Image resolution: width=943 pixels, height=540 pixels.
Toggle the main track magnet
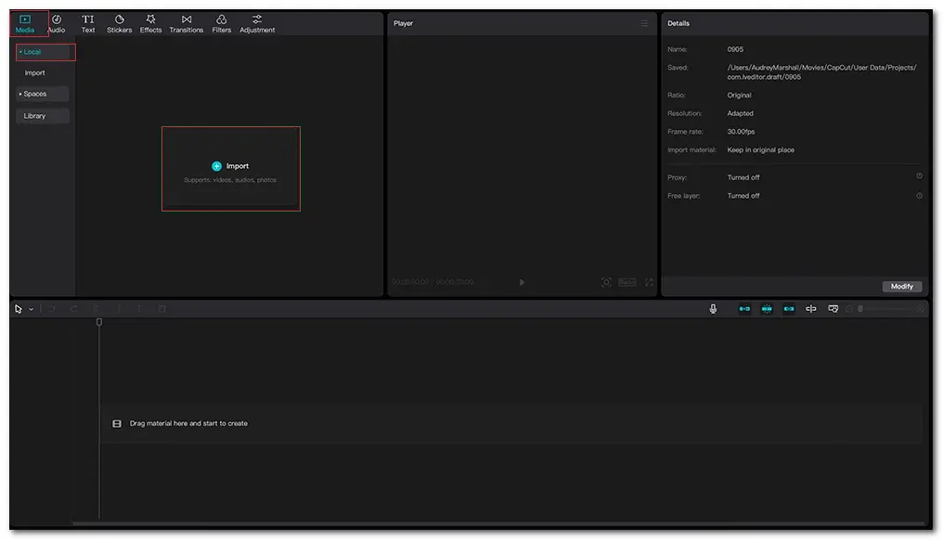click(744, 309)
